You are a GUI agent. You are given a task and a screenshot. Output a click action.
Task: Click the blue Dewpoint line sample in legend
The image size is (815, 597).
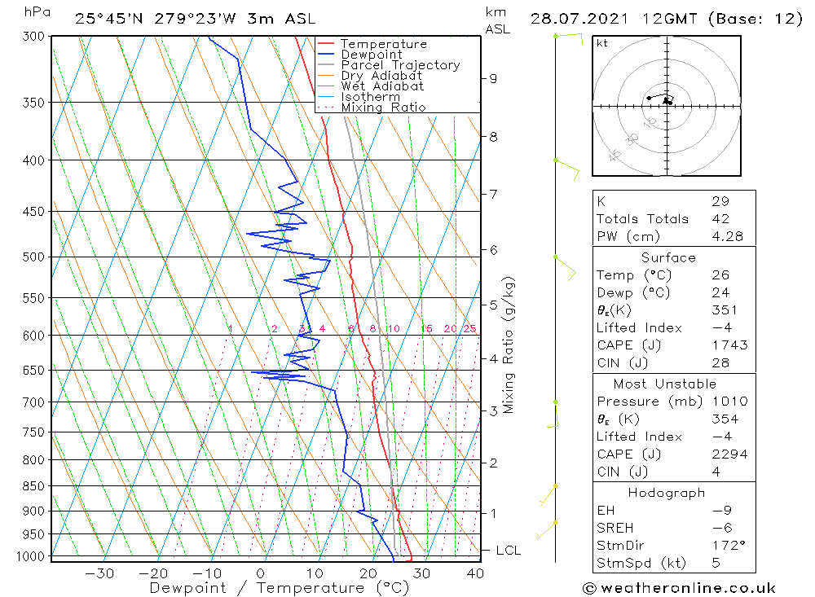point(328,55)
